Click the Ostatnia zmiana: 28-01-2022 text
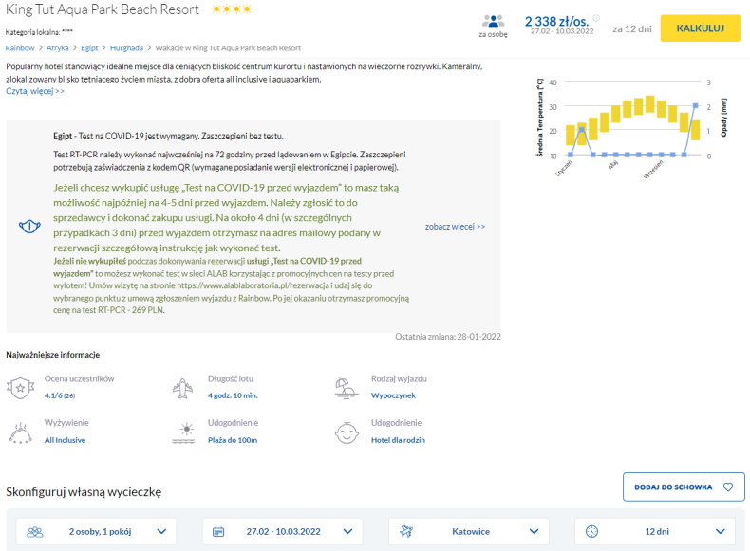The height and width of the screenshot is (551, 750). coord(448,337)
